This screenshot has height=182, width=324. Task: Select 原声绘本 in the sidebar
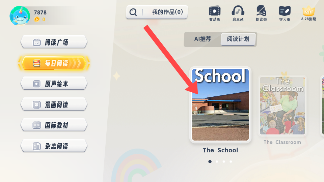(x=54, y=84)
